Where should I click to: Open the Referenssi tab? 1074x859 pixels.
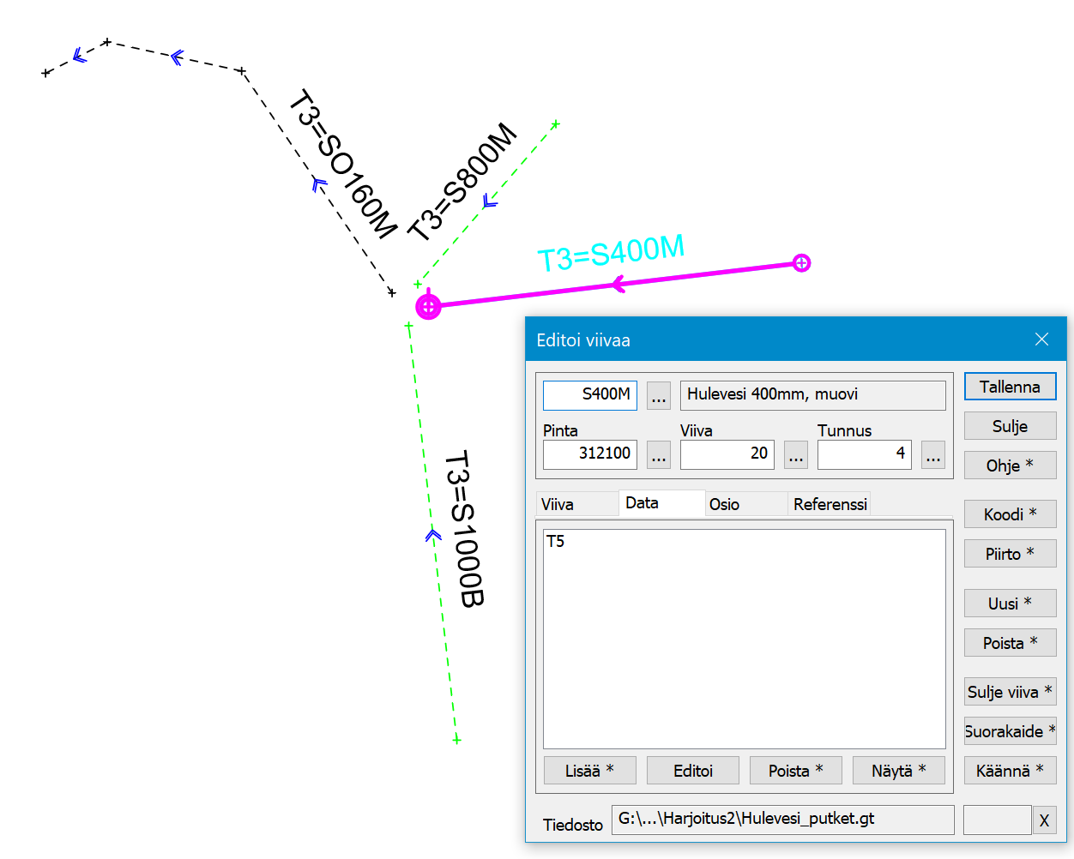(830, 504)
